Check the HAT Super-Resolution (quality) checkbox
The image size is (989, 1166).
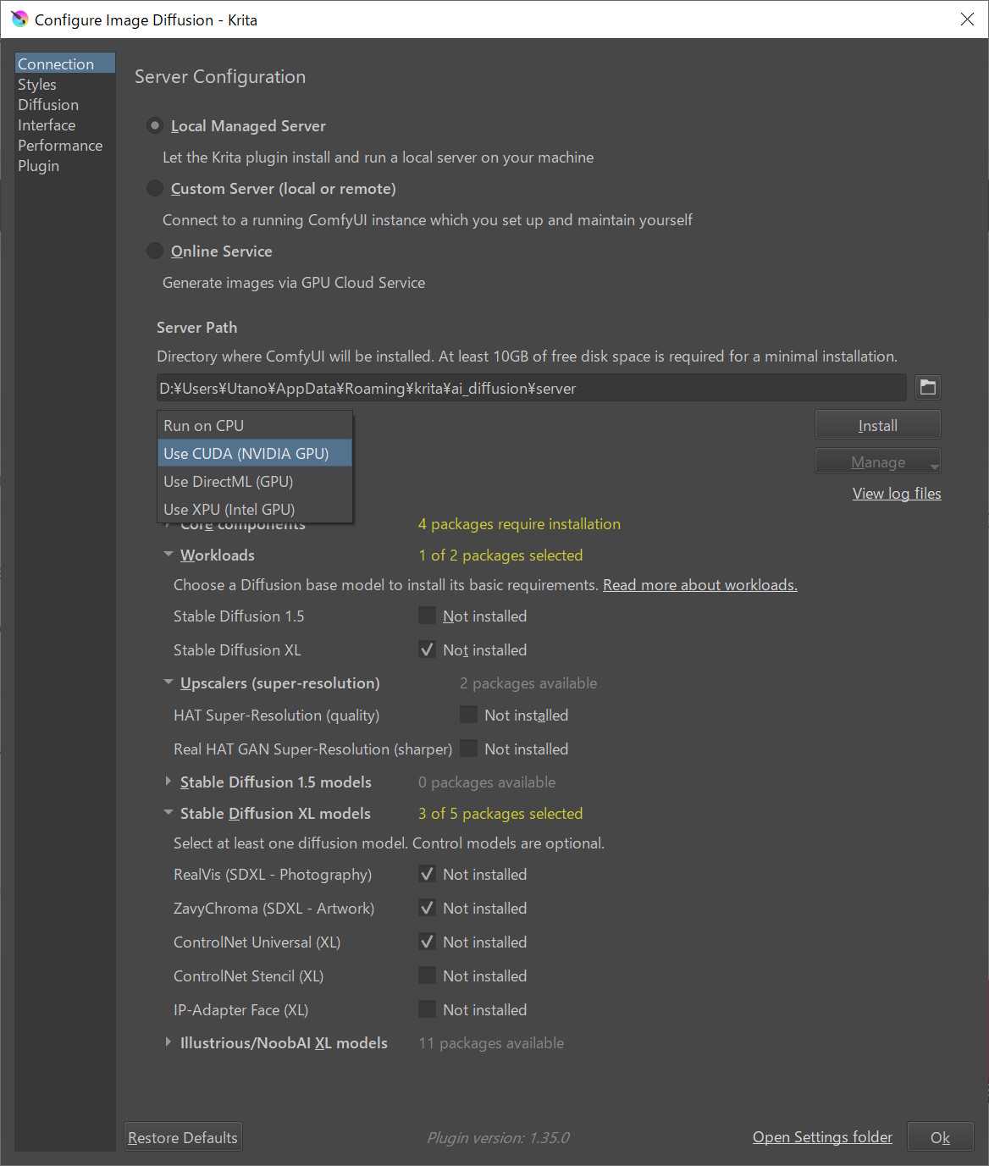coord(469,716)
